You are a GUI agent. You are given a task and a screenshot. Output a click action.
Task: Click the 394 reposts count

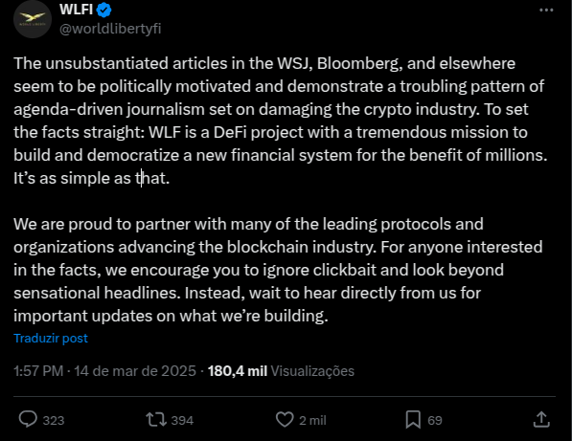182,421
